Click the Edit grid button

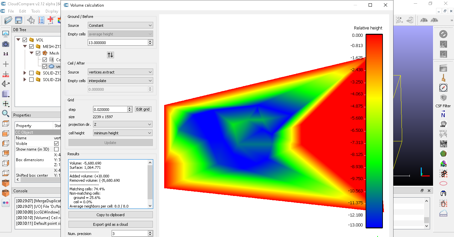143,109
